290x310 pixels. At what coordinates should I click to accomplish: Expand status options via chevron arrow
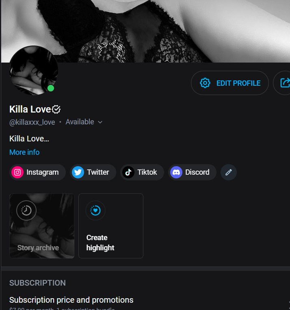pos(100,122)
